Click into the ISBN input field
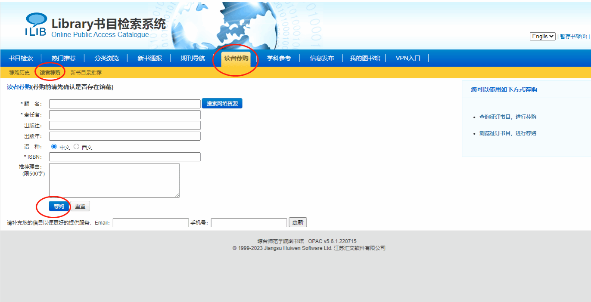This screenshot has height=302, width=591. (125, 157)
